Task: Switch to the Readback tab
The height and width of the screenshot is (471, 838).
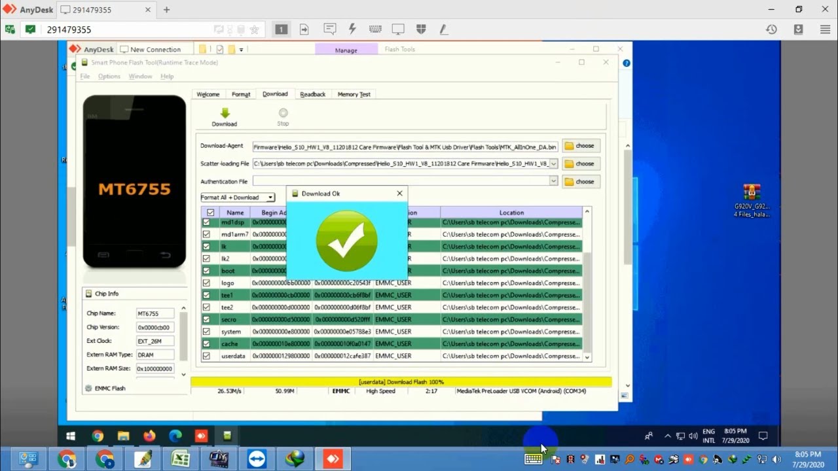Action: click(x=312, y=94)
